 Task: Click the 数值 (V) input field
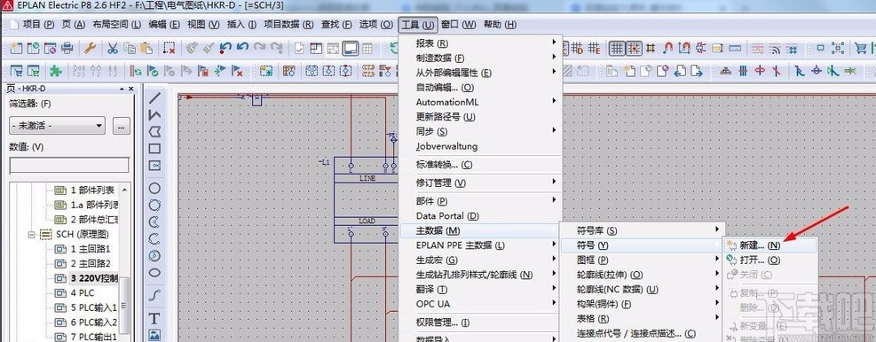tap(69, 165)
